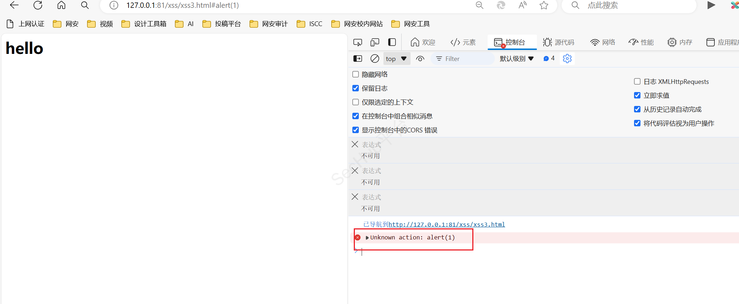Open console settings gear icon
The image size is (739, 304).
(567, 59)
